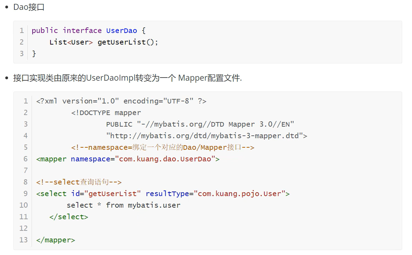Image resolution: width=412 pixels, height=255 pixels.
Task: Click the "Dao接口" bullet heading text
Action: [29, 7]
